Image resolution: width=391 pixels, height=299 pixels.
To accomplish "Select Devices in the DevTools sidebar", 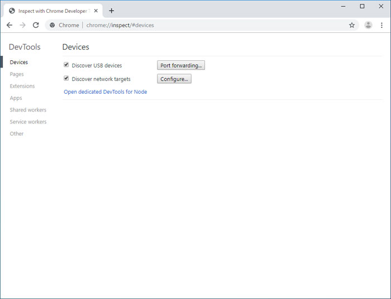I will [x=19, y=62].
